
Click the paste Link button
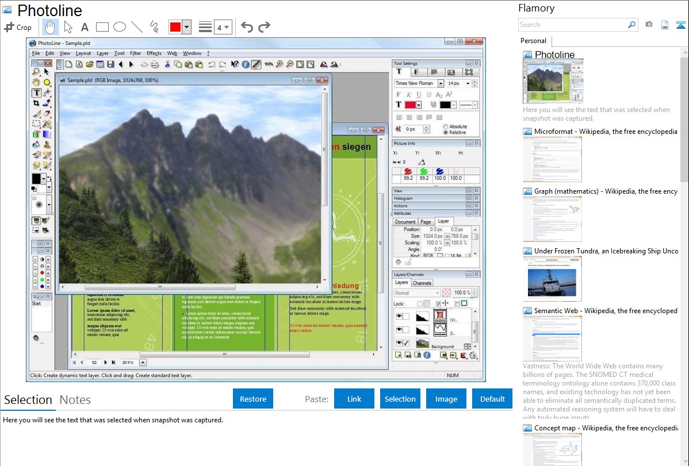tap(354, 399)
